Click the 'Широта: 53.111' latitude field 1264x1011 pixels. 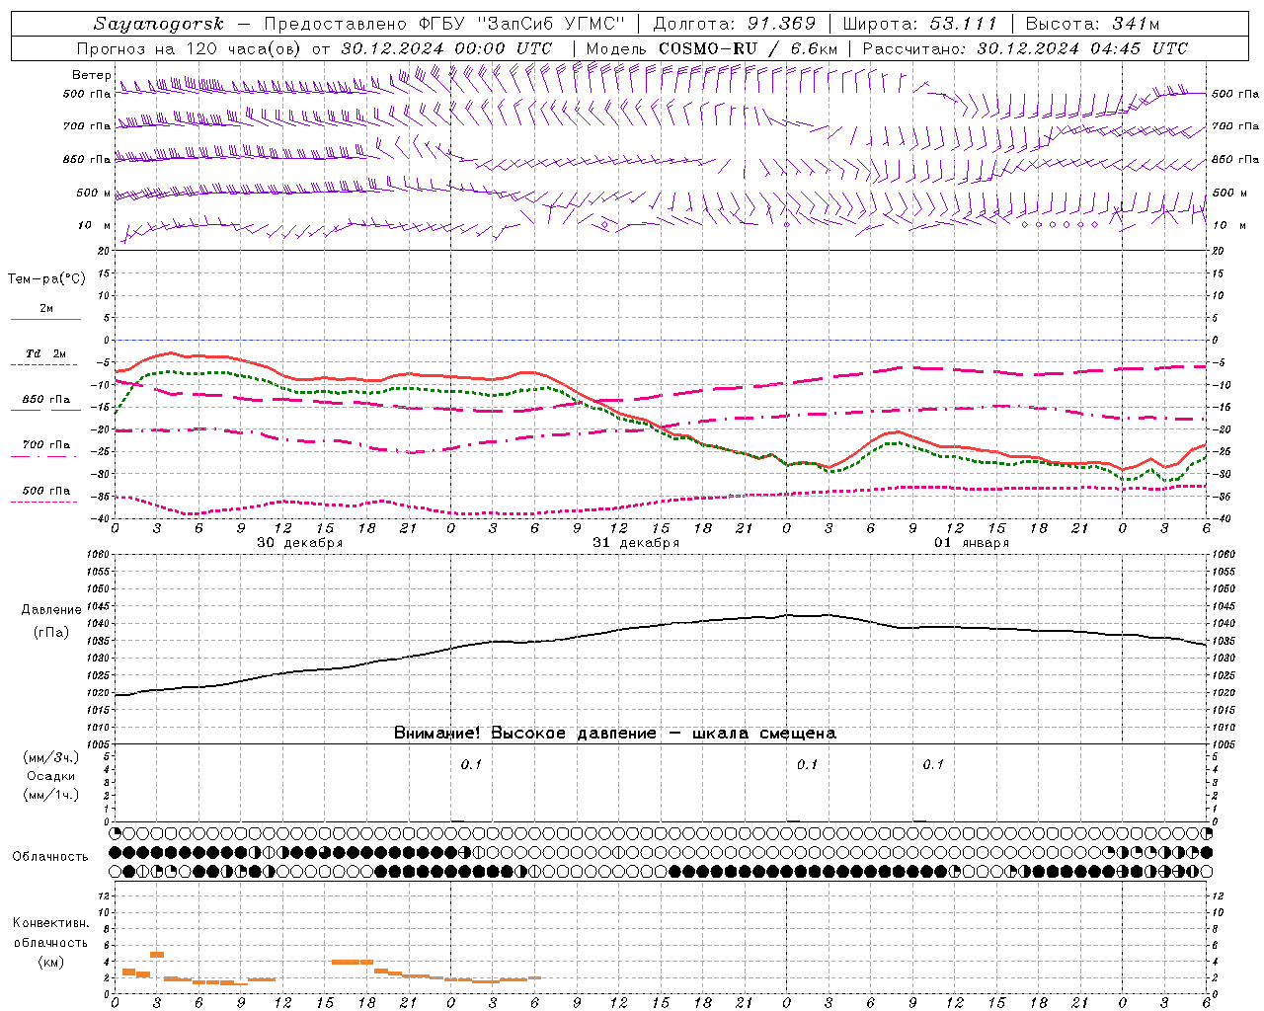point(919,24)
